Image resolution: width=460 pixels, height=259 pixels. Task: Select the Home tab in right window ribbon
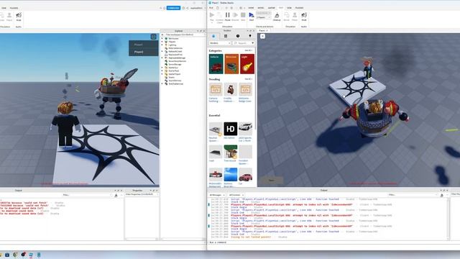coord(251,8)
